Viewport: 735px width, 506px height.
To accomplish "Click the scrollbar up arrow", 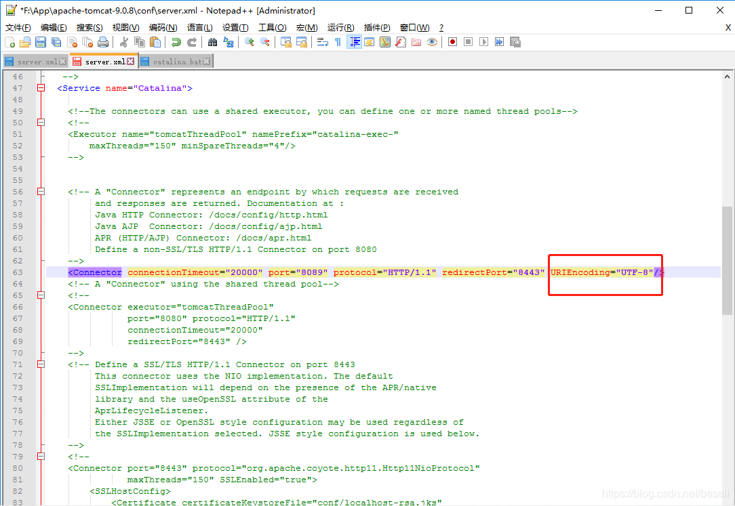I will (x=727, y=77).
